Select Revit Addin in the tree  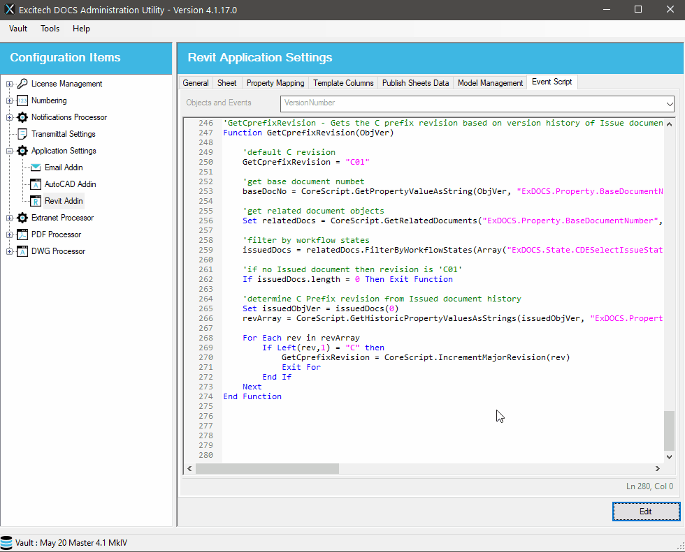[64, 201]
